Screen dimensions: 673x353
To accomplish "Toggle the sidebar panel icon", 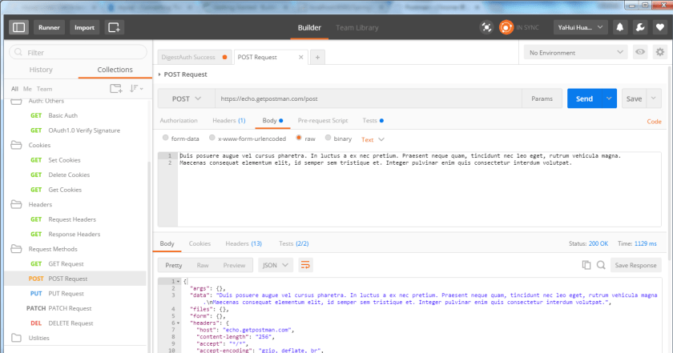I will [19, 27].
